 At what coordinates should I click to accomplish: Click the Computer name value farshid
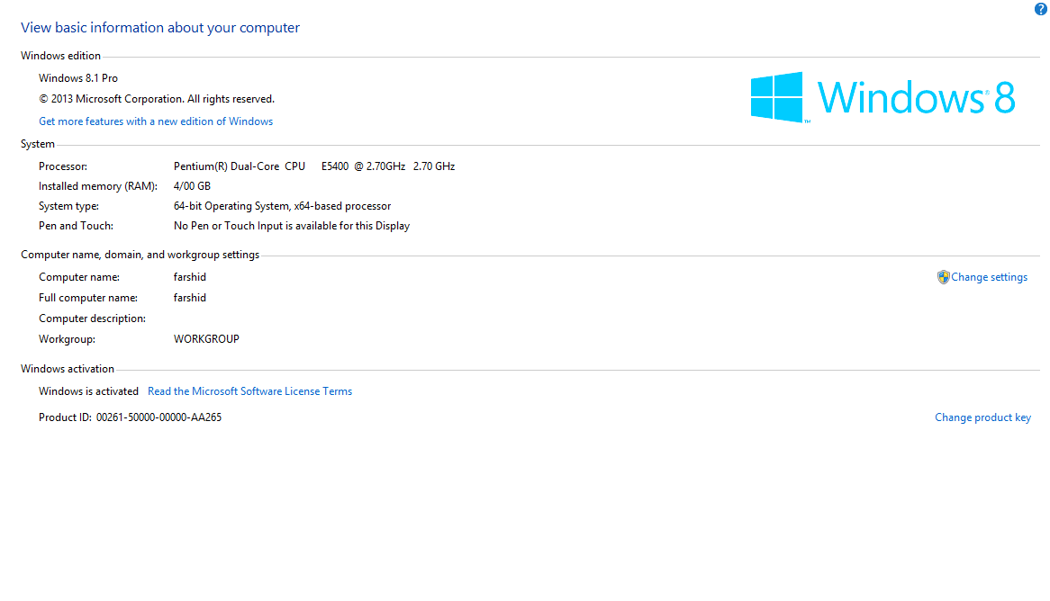(189, 277)
